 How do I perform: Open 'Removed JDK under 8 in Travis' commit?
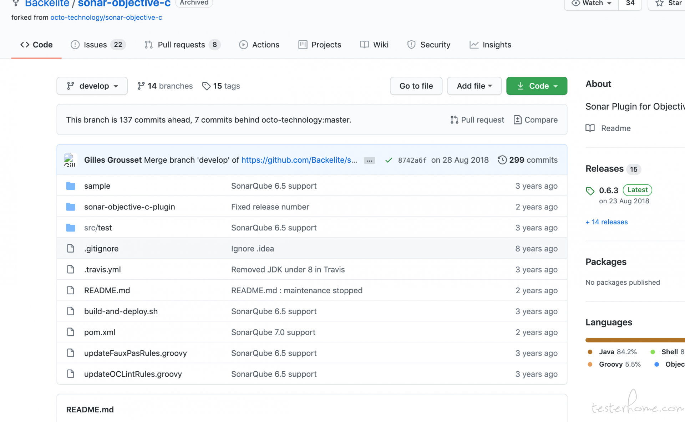[288, 269]
